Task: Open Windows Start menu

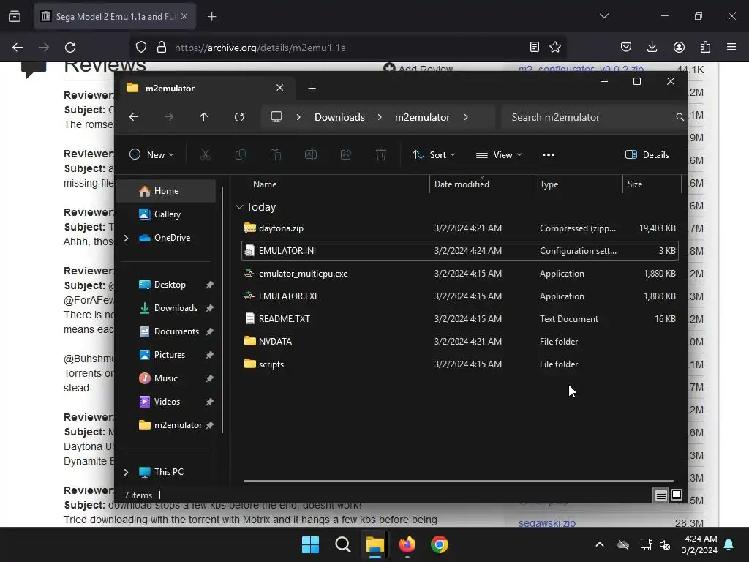Action: pos(310,544)
